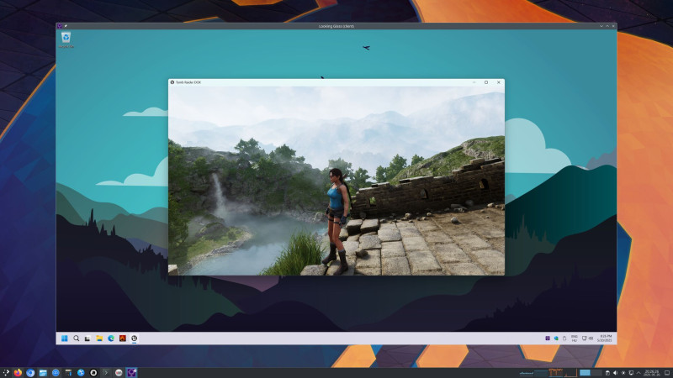Open Looking Glass window menu icon
Viewport: 673px width, 378px height.
click(59, 26)
